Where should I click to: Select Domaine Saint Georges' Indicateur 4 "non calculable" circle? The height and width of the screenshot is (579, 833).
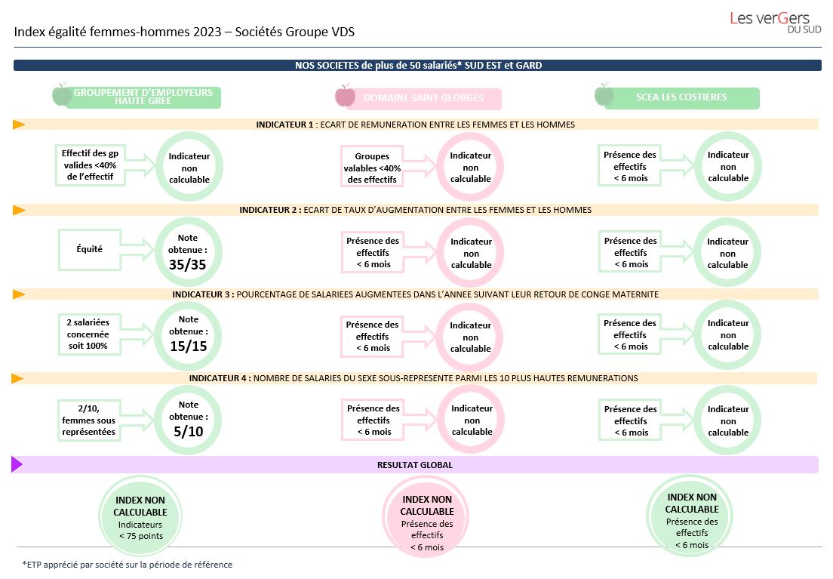pyautogui.click(x=472, y=420)
